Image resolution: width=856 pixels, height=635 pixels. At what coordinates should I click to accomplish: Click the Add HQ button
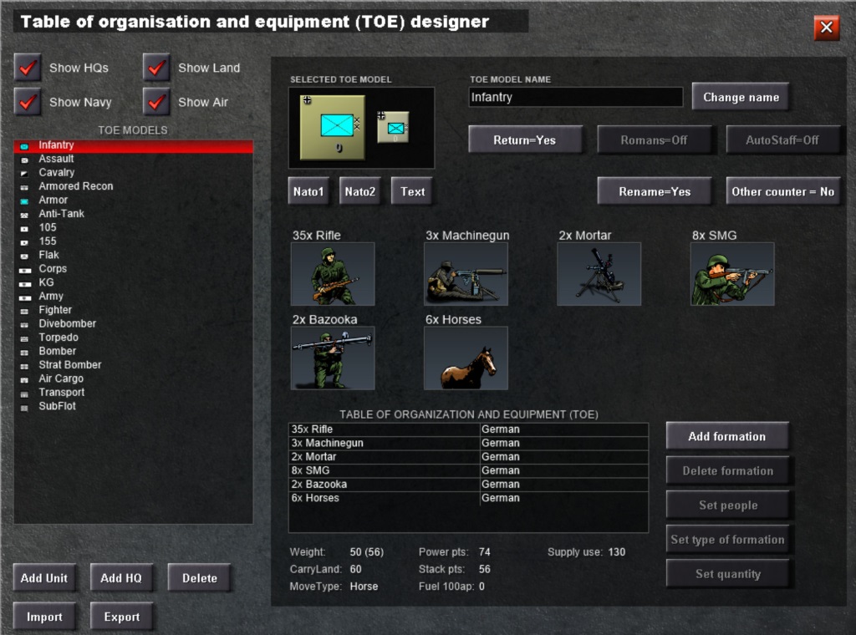[121, 577]
